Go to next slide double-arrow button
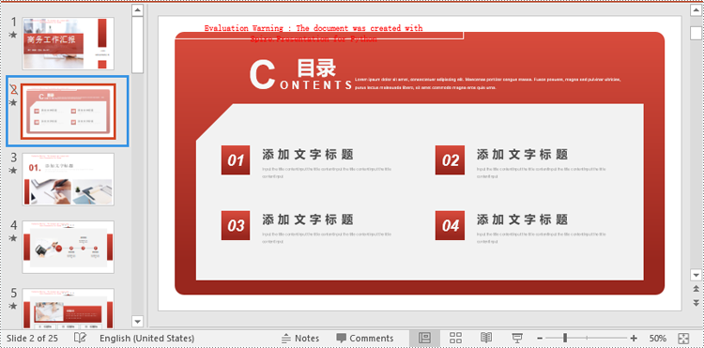 click(x=696, y=302)
